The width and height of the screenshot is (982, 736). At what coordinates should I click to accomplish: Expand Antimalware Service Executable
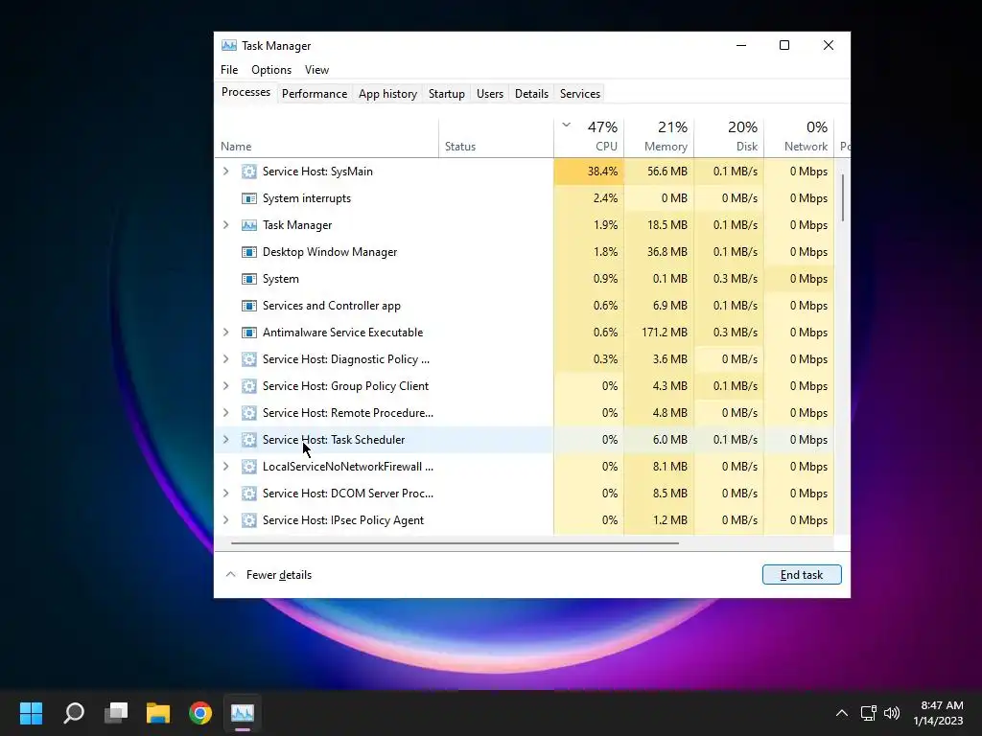(x=226, y=333)
